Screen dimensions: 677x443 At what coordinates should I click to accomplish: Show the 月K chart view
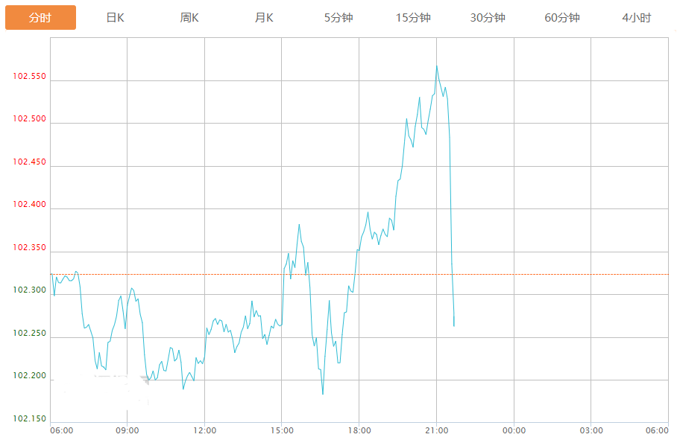pos(264,18)
